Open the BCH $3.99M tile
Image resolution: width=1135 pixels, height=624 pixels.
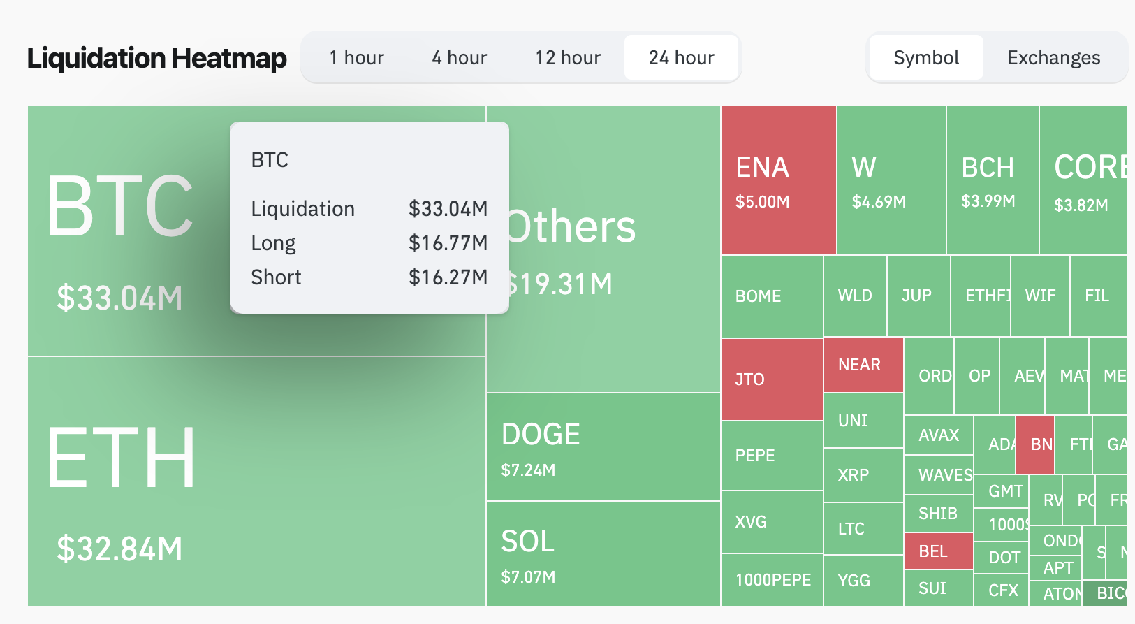pyautogui.click(x=993, y=180)
